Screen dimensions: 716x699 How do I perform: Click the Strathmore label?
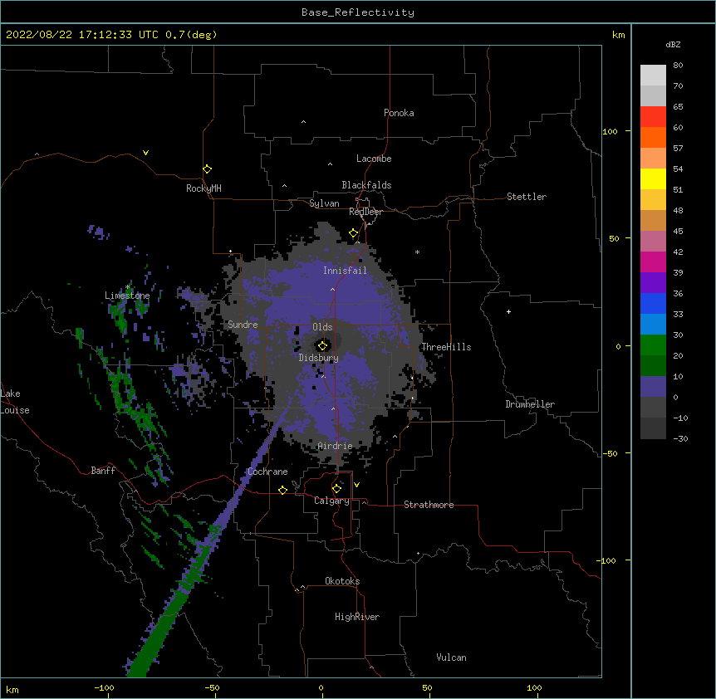[x=429, y=505]
